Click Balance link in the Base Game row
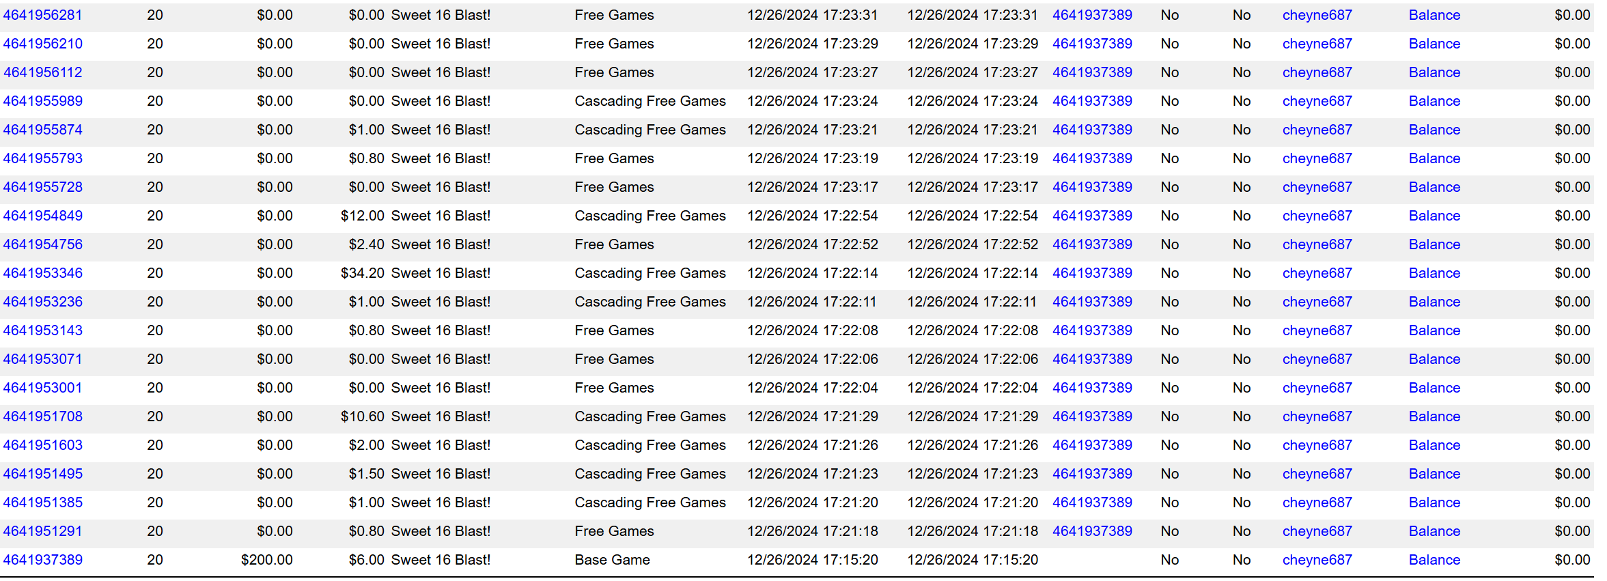 point(1434,560)
